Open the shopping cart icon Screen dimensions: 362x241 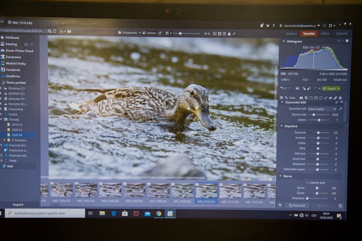268,26
